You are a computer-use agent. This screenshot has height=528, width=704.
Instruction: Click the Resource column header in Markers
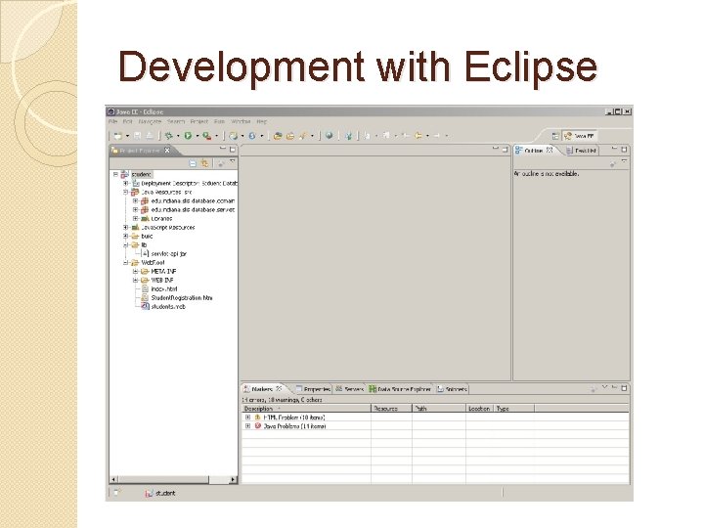[x=391, y=409]
